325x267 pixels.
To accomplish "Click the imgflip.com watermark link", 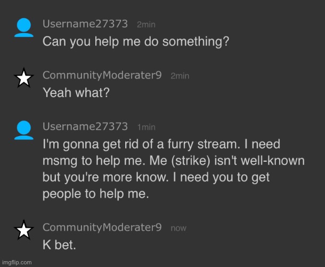I will point(17,262).
